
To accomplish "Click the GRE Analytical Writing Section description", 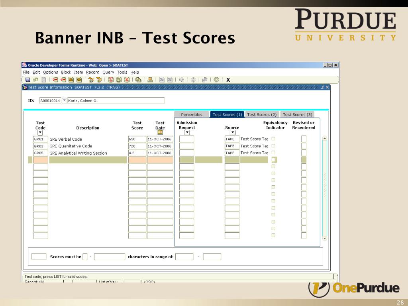I will tap(78, 153).
